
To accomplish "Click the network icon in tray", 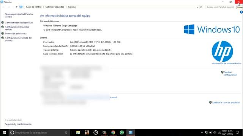I will [219, 133].
